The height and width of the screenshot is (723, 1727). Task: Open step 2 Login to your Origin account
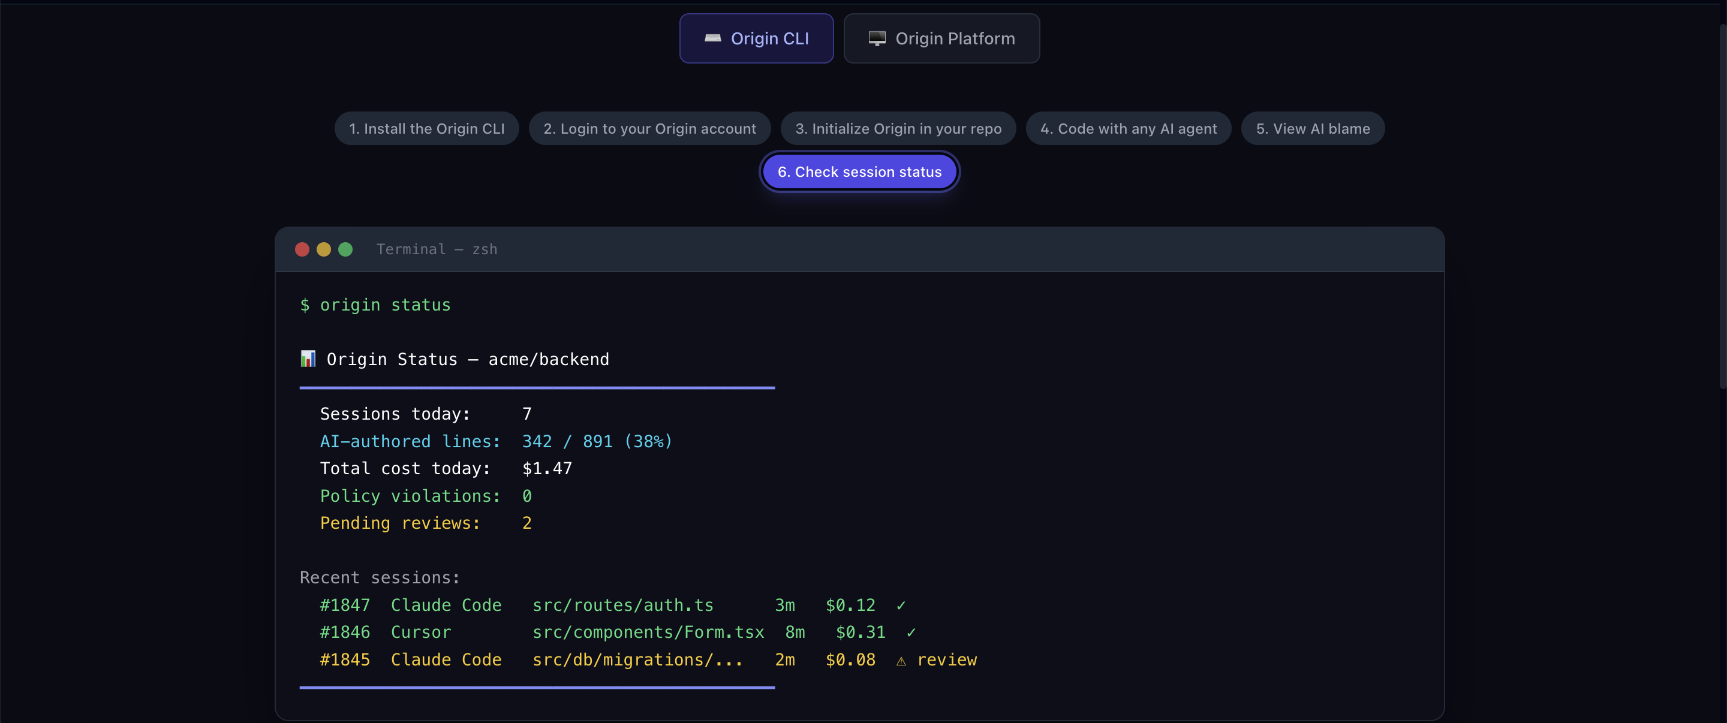[649, 129]
